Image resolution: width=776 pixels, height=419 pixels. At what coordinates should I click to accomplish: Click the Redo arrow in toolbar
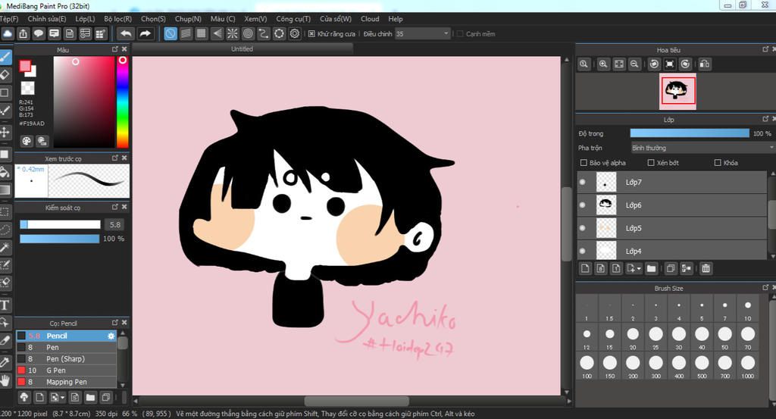click(145, 33)
